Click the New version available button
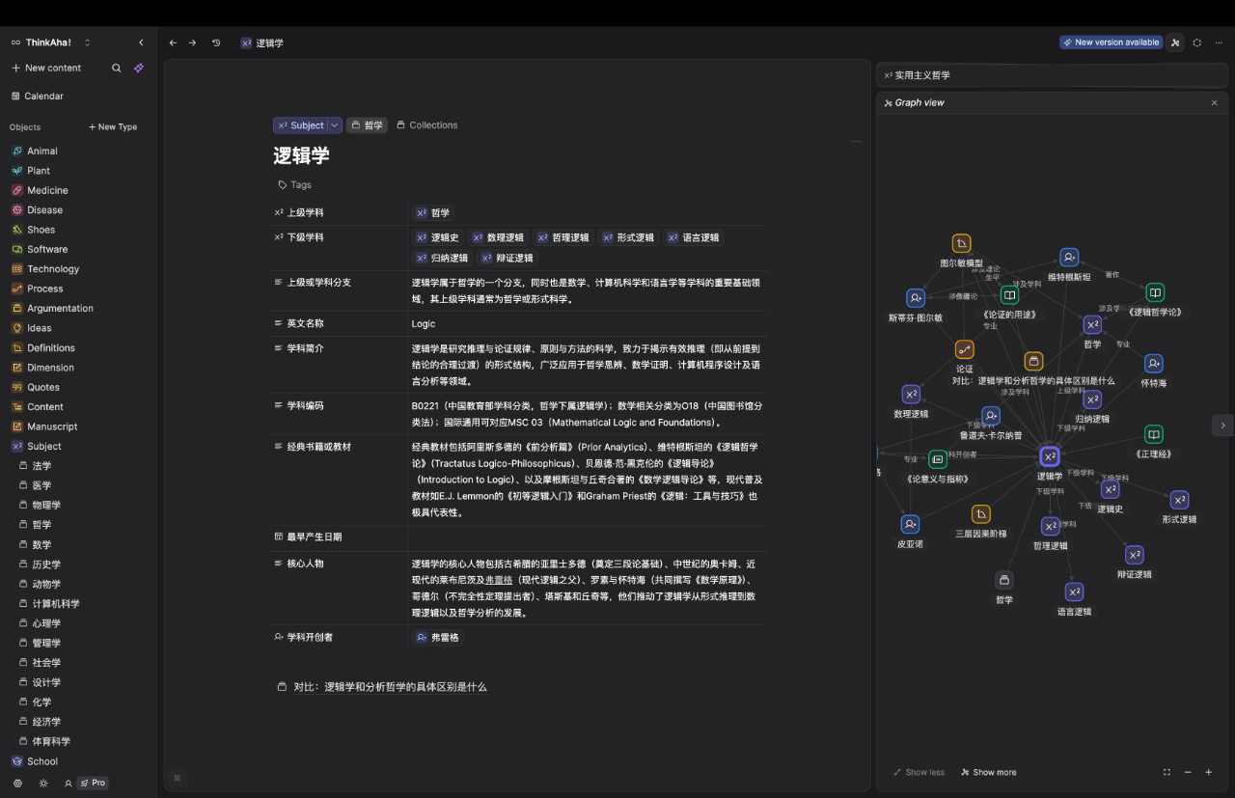Screen dimensions: 1235x798 [1111, 42]
